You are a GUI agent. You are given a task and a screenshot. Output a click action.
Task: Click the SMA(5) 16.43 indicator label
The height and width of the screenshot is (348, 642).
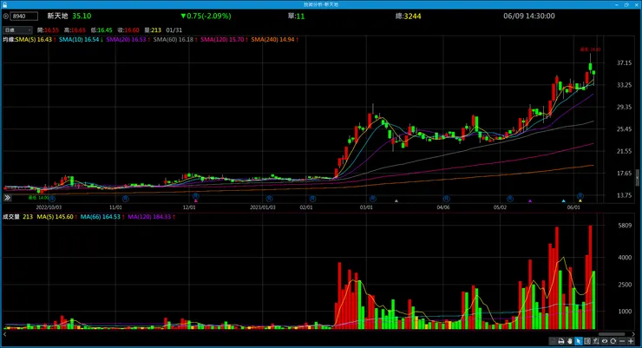(x=36, y=40)
